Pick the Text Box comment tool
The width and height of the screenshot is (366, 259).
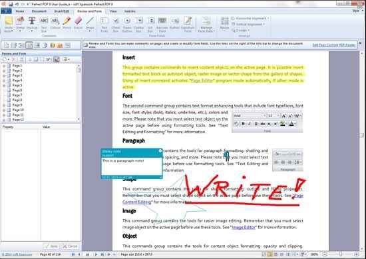pyautogui.click(x=44, y=24)
